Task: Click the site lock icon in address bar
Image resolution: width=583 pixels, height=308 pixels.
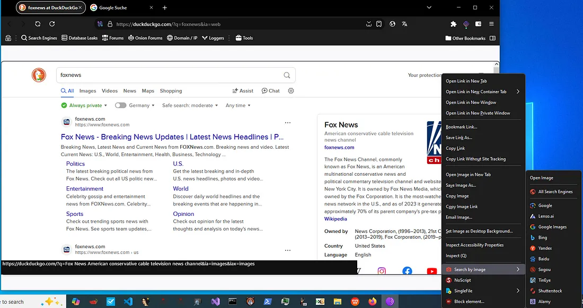Action: (110, 24)
